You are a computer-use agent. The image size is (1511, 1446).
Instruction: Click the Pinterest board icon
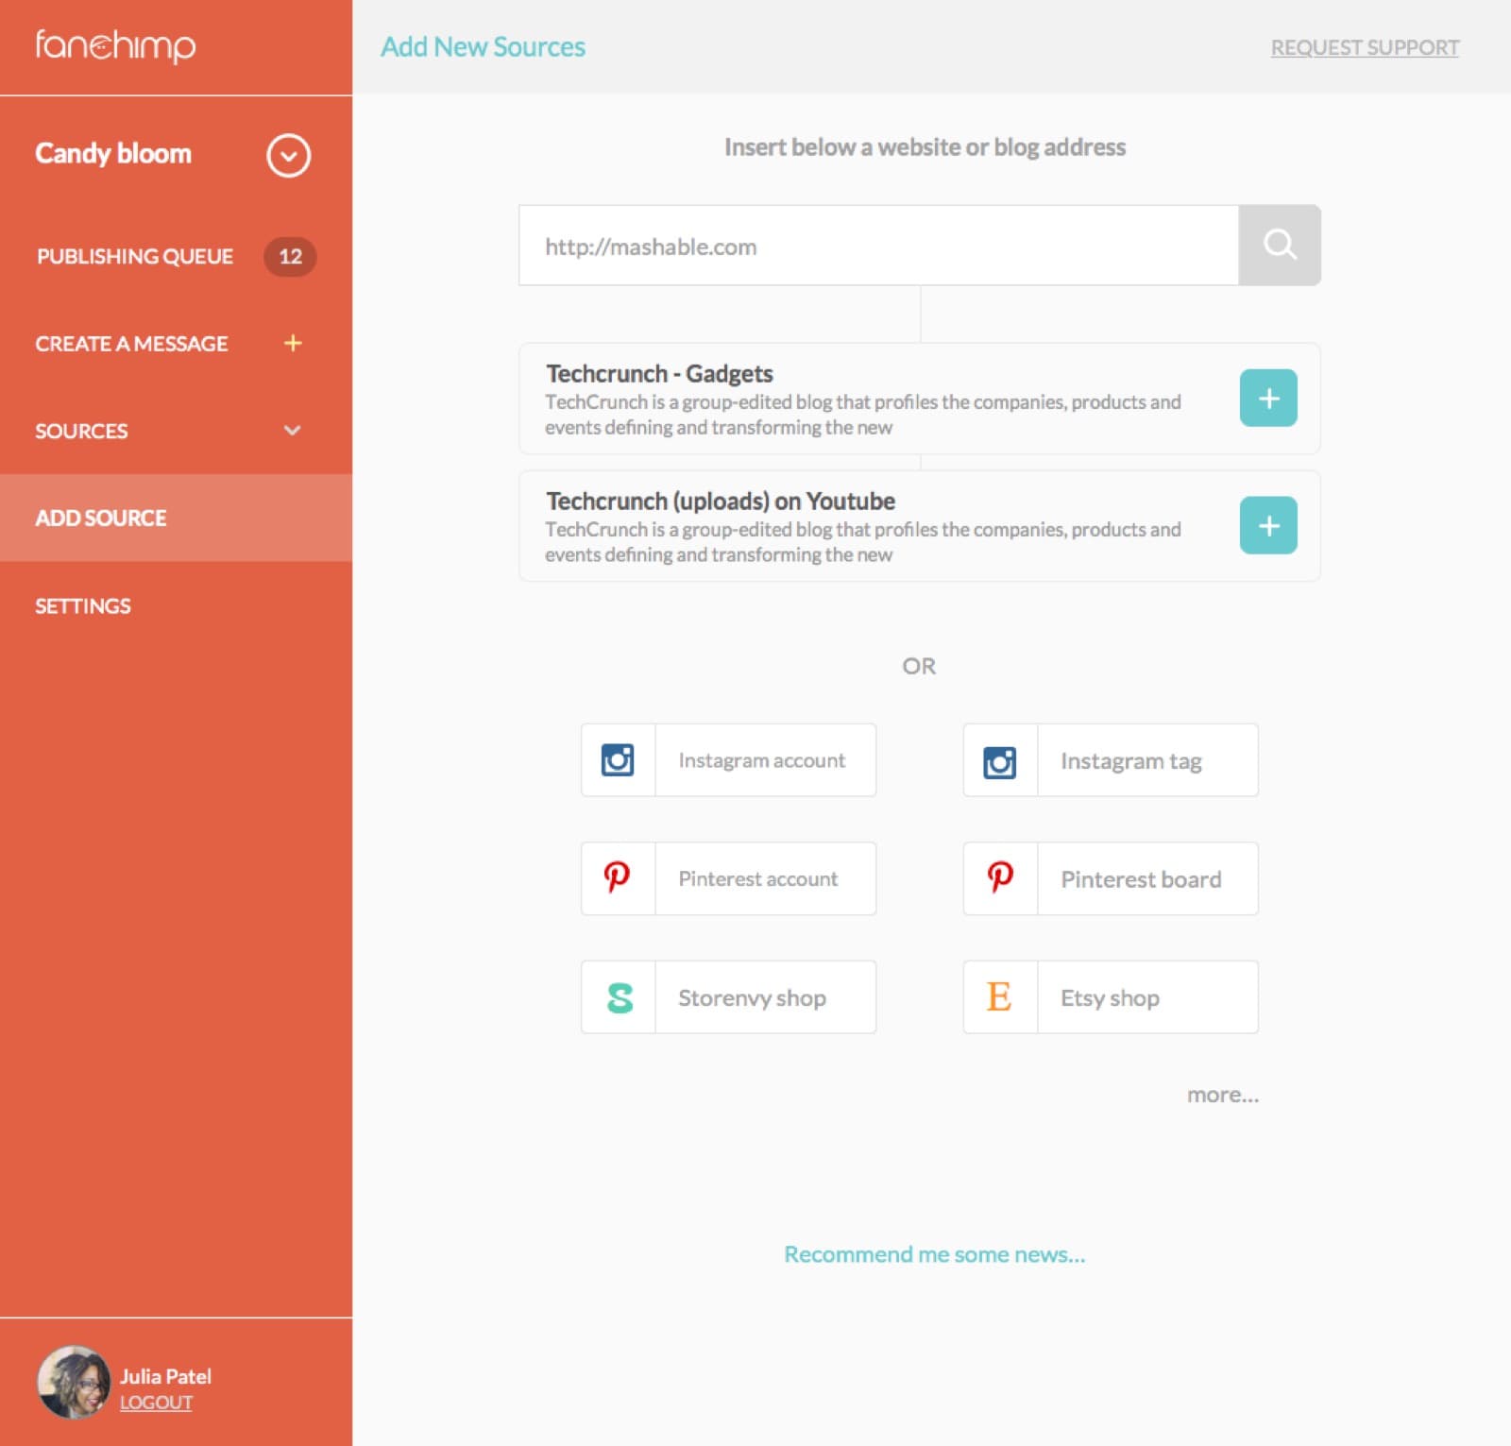999,878
